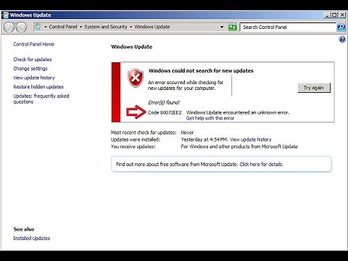Select the System and Security breadcrumb
This screenshot has width=348, height=261.
pos(106,27)
